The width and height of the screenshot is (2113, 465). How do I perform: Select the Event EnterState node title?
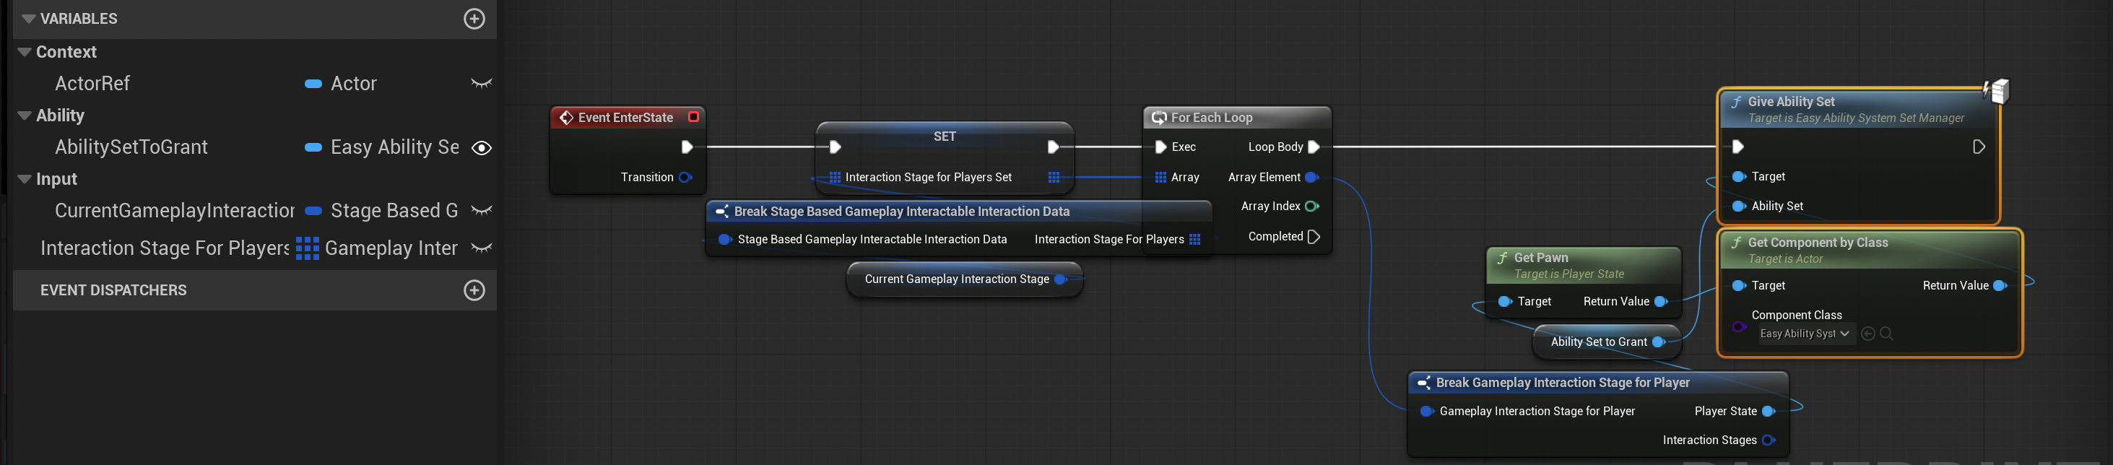point(625,118)
